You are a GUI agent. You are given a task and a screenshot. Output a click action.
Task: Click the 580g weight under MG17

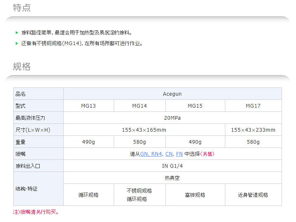pyautogui.click(x=253, y=142)
